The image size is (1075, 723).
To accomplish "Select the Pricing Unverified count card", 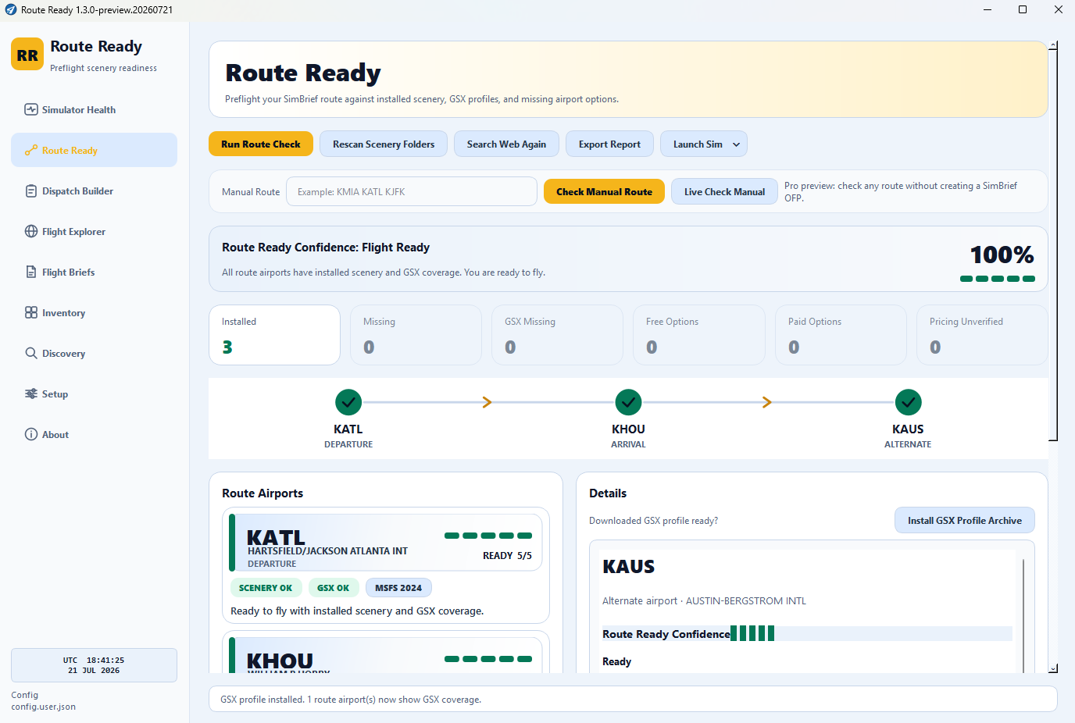I will [x=982, y=335].
